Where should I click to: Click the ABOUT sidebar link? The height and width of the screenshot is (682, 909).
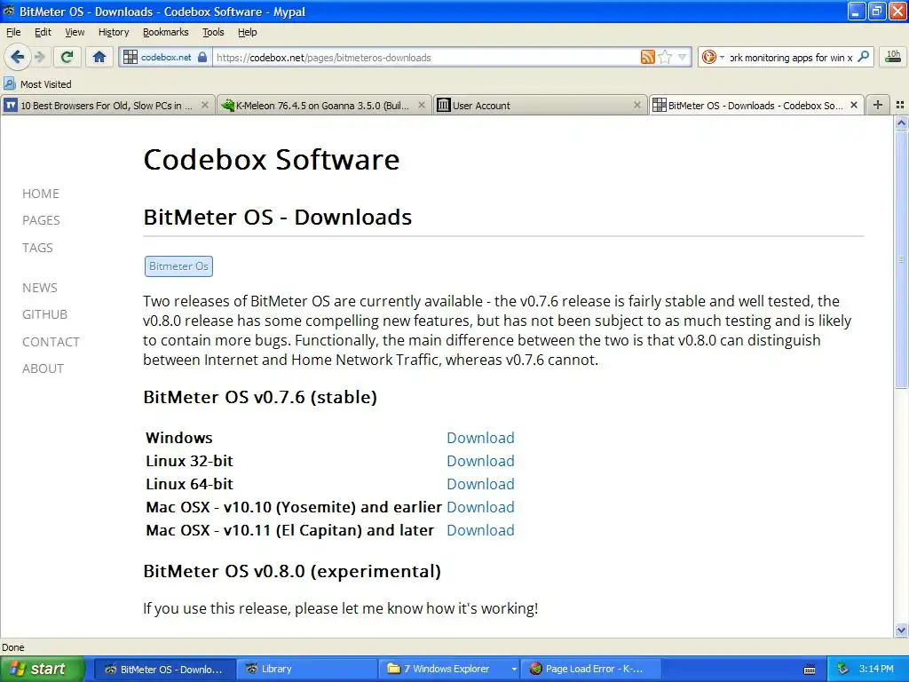43,369
